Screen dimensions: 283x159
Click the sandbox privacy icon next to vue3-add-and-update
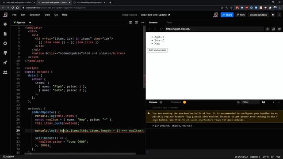[x=169, y=15]
